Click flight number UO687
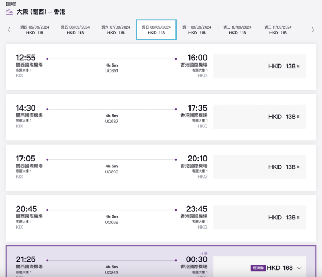322x277 pixels. 112,121
